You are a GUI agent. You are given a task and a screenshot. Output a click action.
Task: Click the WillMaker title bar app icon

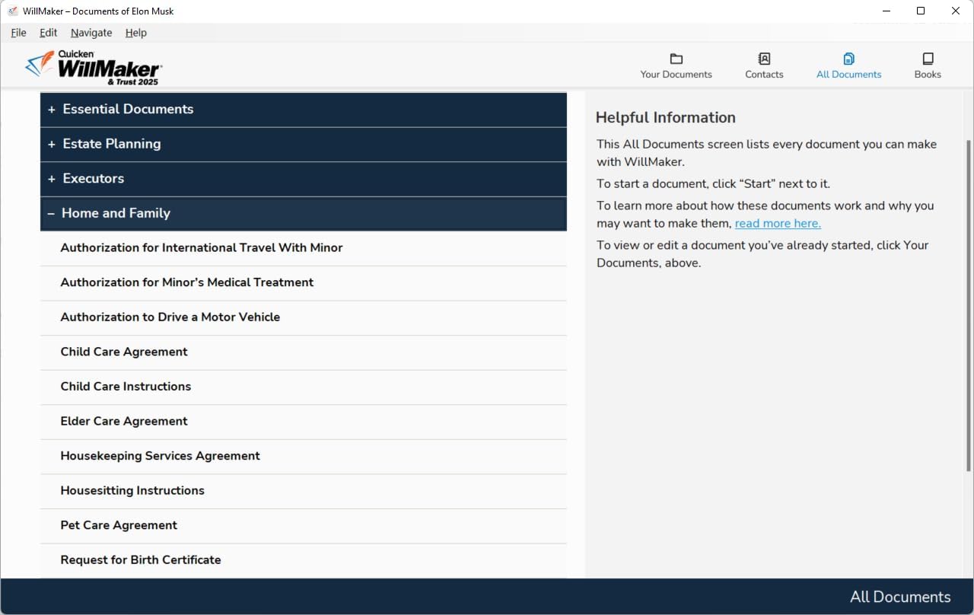(x=12, y=11)
